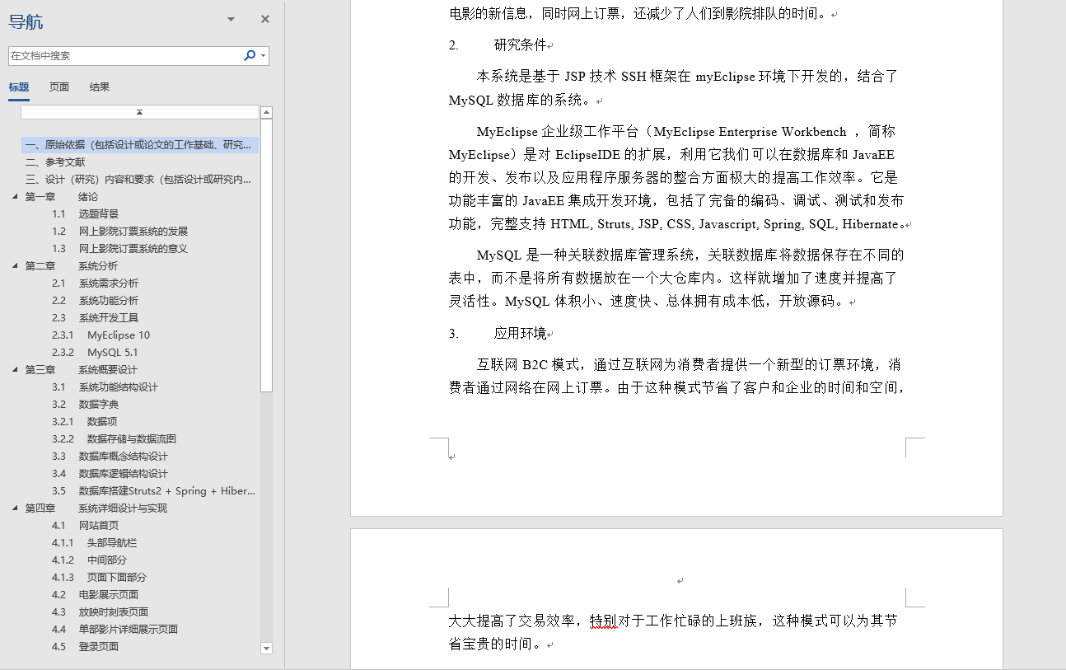This screenshot has height=670, width=1066.
Task: Close the navigation pane
Action: click(x=265, y=19)
